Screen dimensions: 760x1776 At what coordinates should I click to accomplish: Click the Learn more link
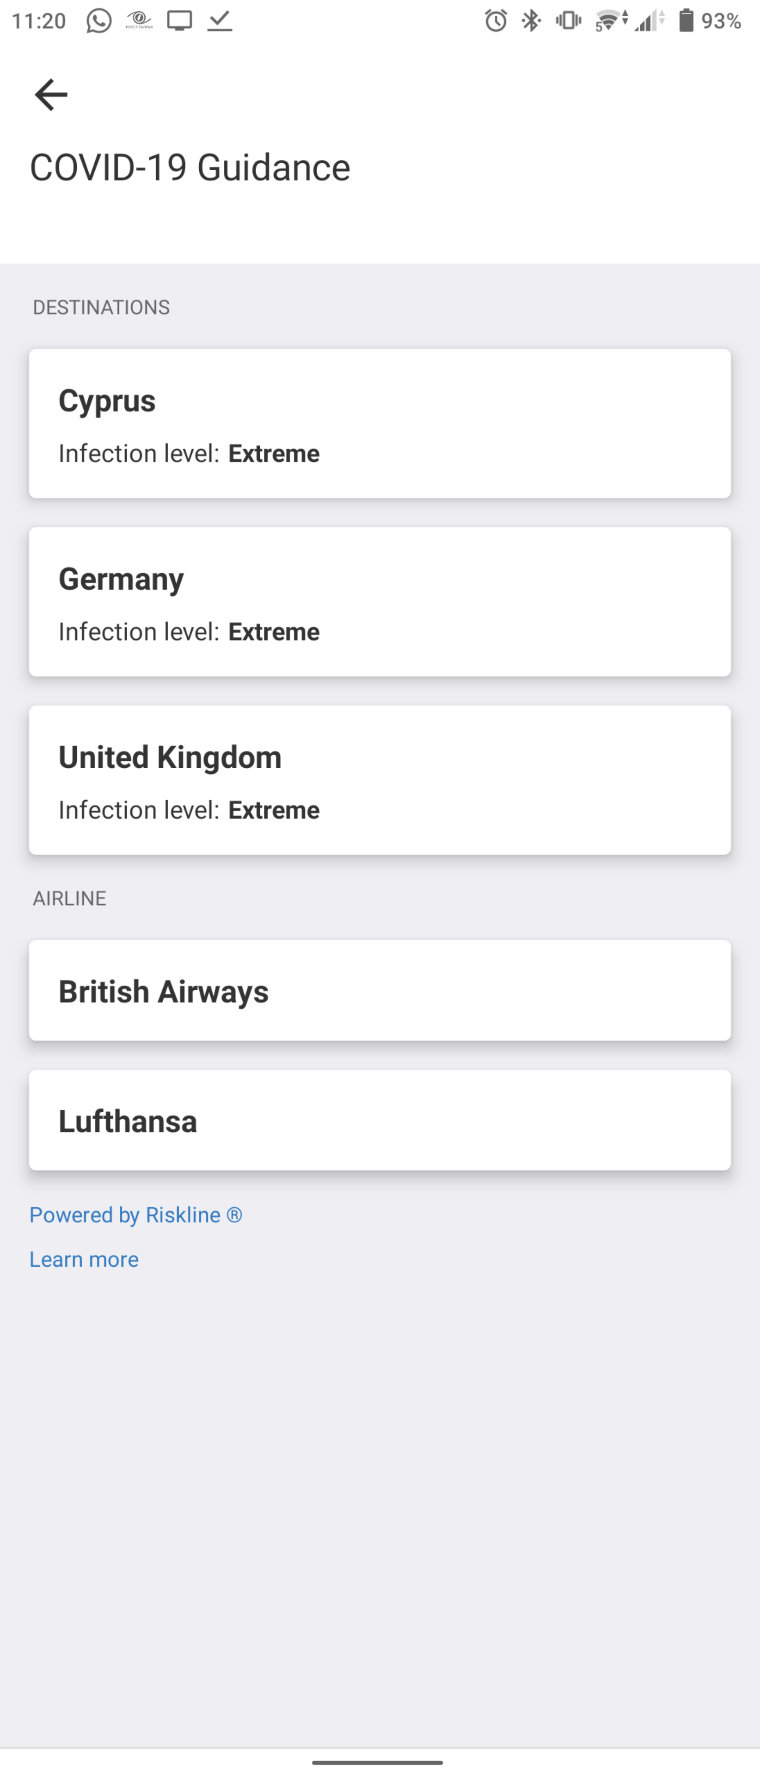click(x=84, y=1259)
